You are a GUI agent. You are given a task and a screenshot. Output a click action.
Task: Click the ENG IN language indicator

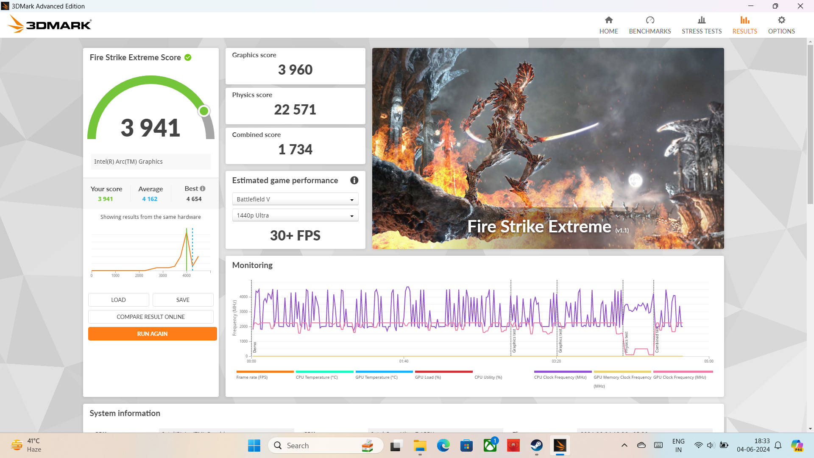coord(678,445)
